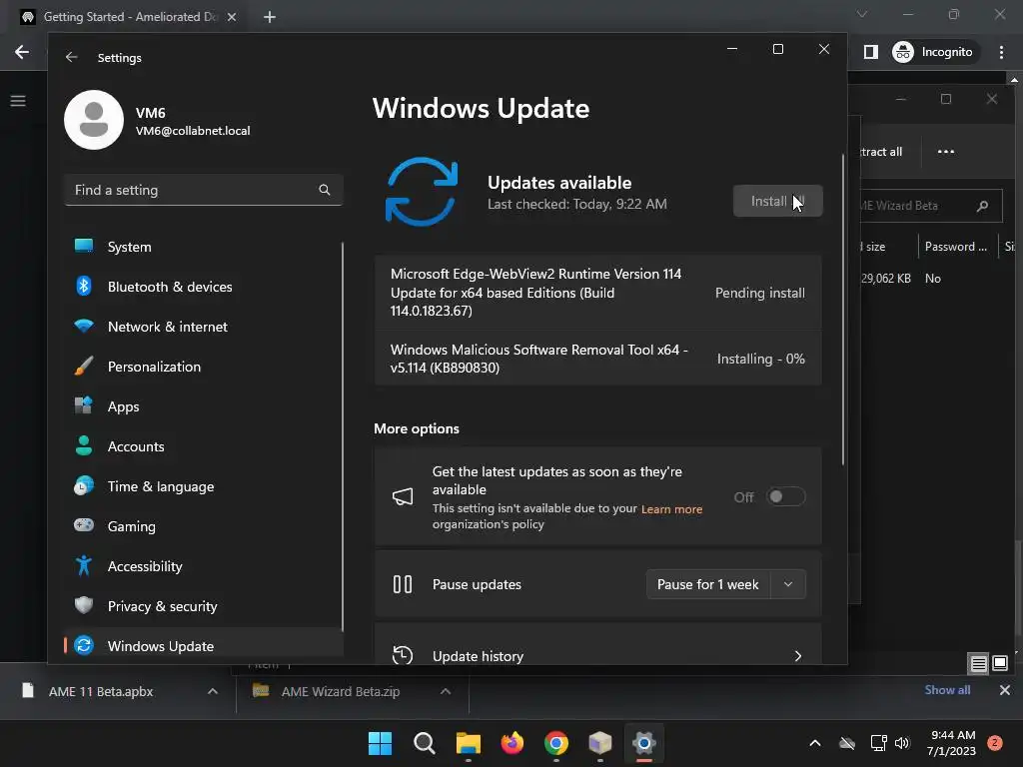Close the Getting Started browser tab
This screenshot has width=1023, height=767.
(x=232, y=17)
